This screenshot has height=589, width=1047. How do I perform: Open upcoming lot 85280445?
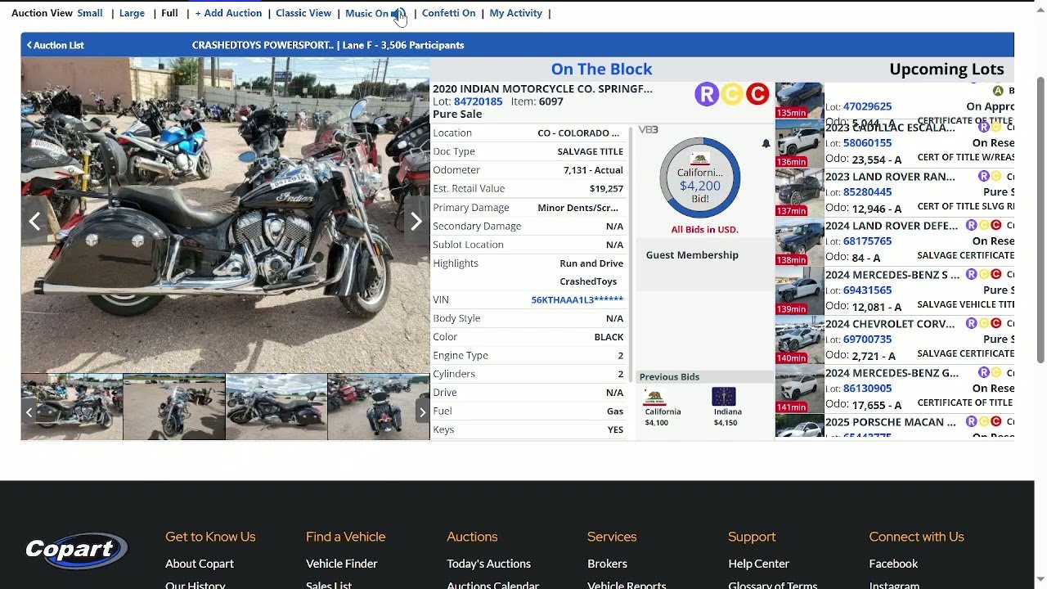tap(867, 192)
